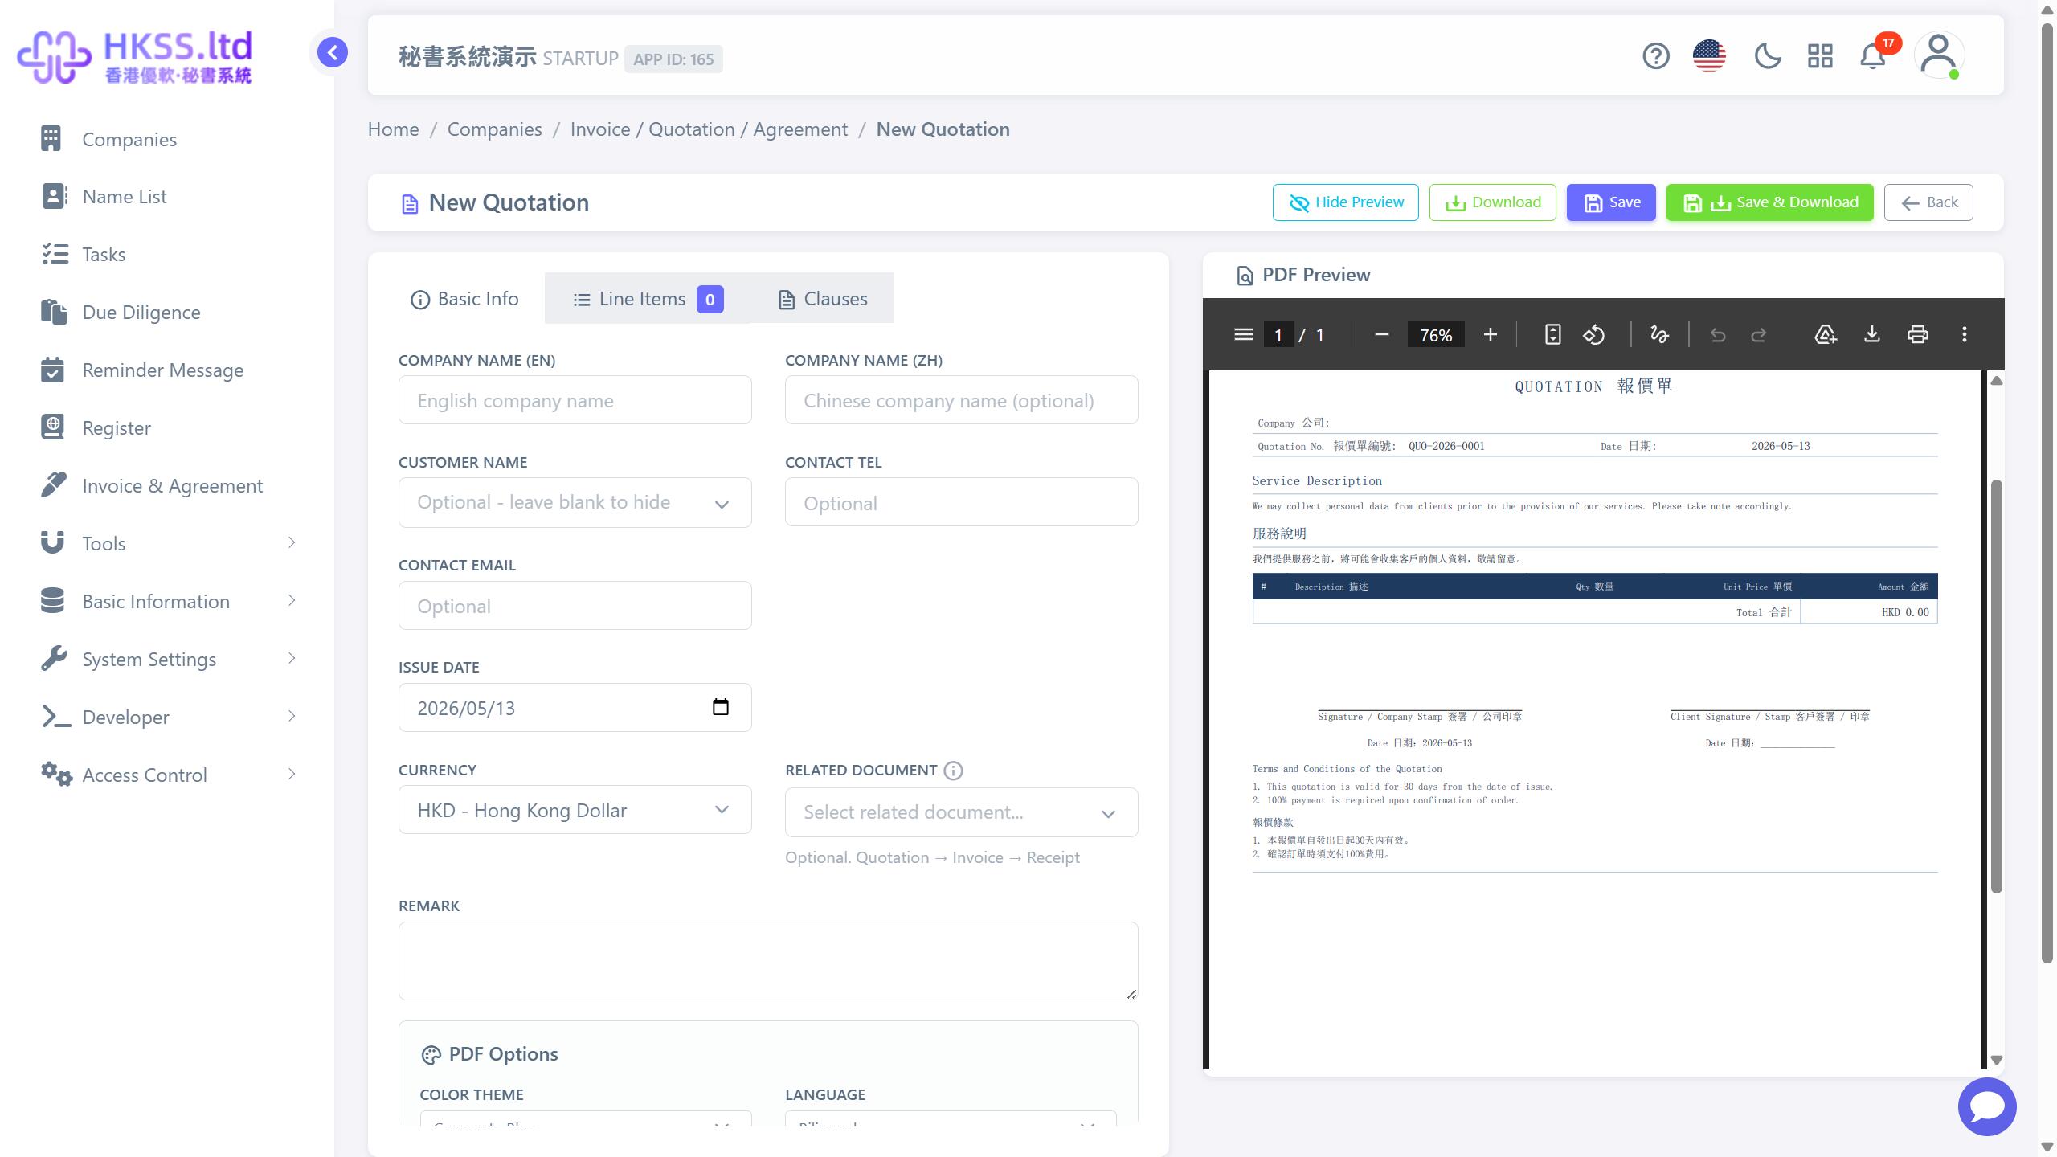The height and width of the screenshot is (1157, 2057).
Task: Download the PDF from viewer toolbar
Action: 1871,334
